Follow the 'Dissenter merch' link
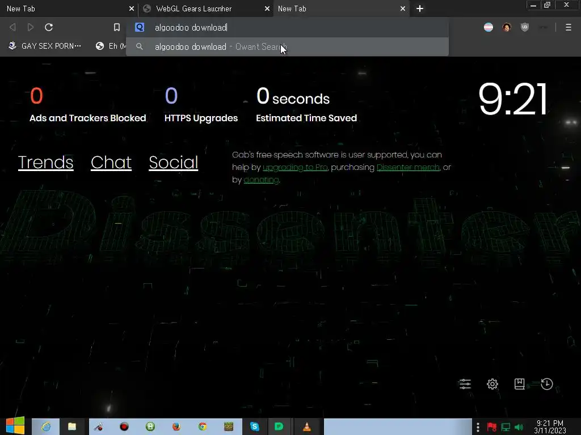Viewport: 581px width, 435px height. coord(408,167)
